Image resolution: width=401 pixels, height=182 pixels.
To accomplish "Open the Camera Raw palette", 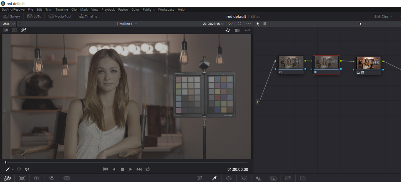I will (x=8, y=178).
